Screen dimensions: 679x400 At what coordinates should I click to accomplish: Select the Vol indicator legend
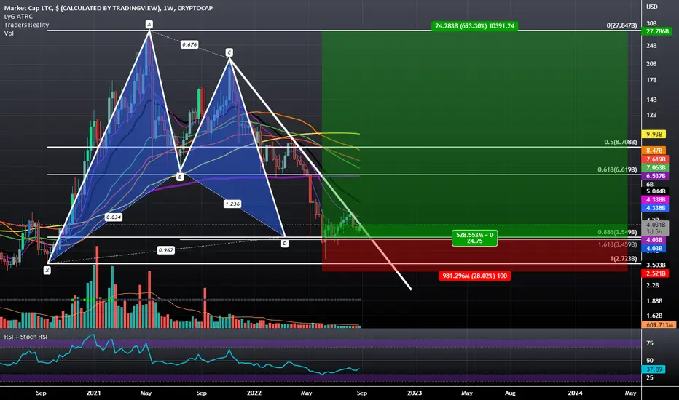[x=9, y=33]
